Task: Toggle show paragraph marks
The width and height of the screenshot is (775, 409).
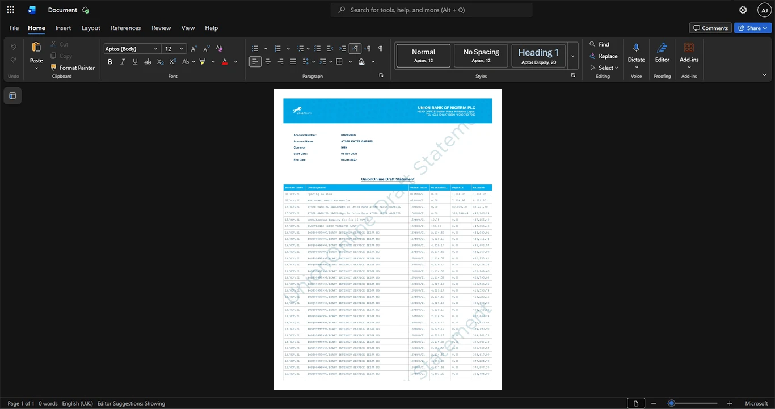Action: pyautogui.click(x=380, y=49)
